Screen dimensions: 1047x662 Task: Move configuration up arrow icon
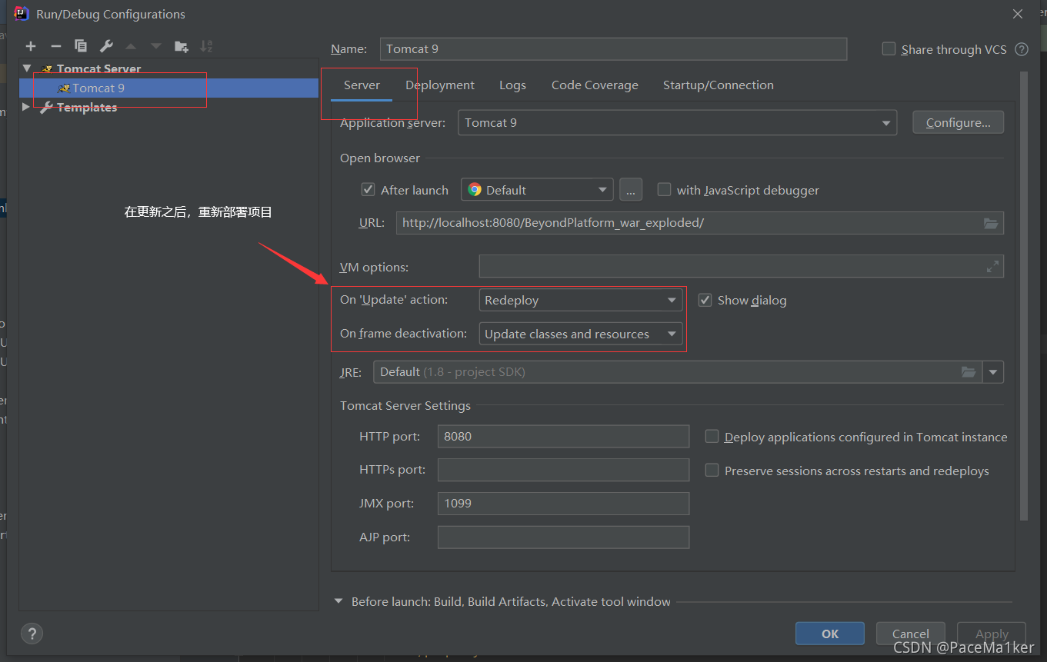(131, 46)
